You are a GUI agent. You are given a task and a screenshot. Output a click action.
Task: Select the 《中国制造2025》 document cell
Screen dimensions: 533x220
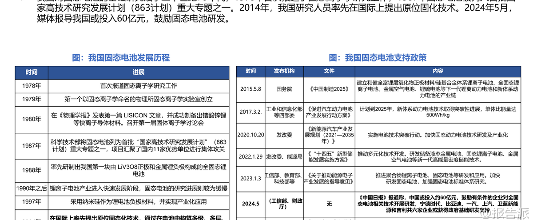329,89
